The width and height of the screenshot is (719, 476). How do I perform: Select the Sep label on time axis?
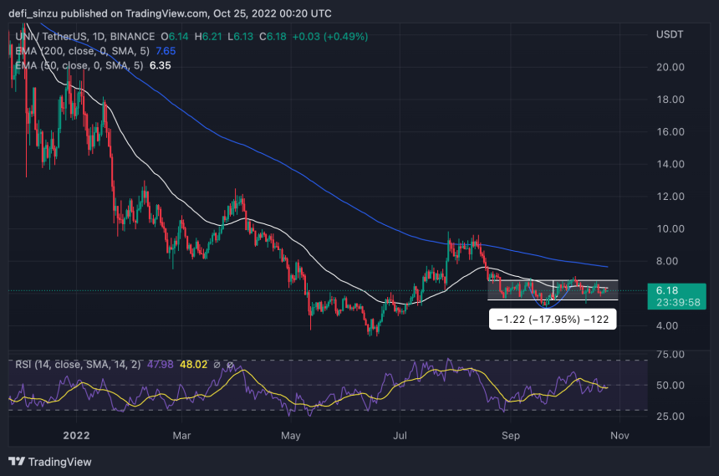point(510,435)
